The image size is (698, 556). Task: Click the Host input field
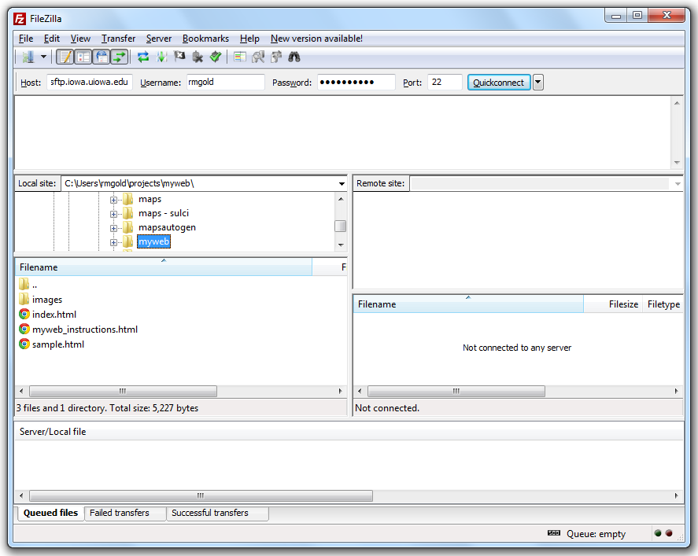tap(89, 83)
